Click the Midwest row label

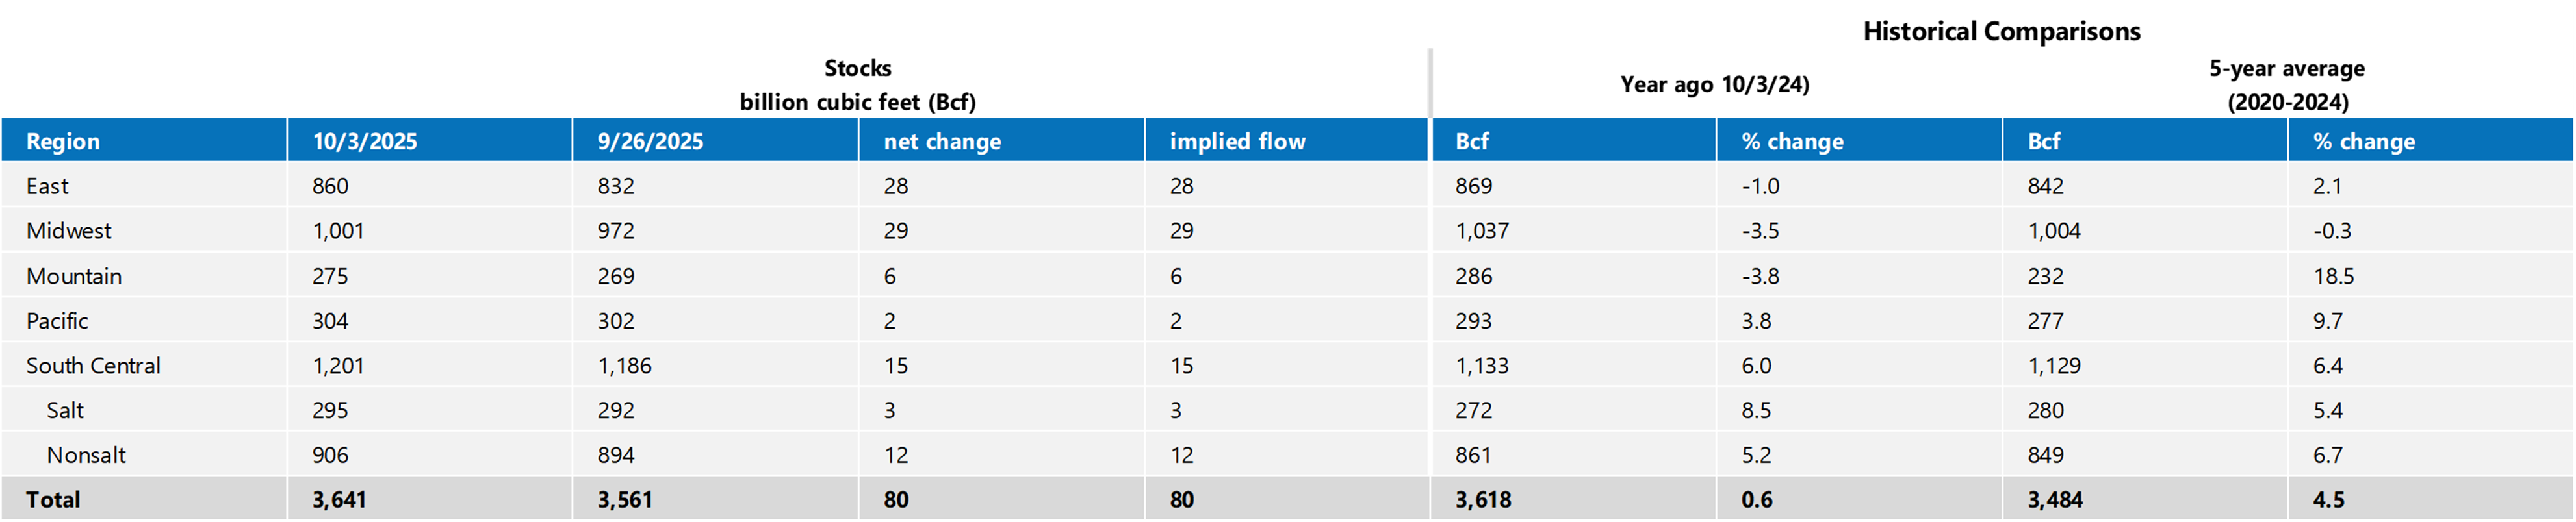(x=69, y=231)
